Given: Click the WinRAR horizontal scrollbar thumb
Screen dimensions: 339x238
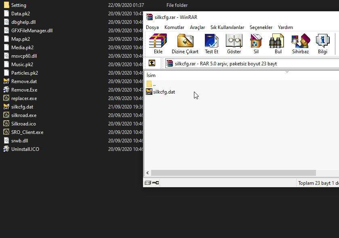Looking at the screenshot, I should (x=234, y=173).
